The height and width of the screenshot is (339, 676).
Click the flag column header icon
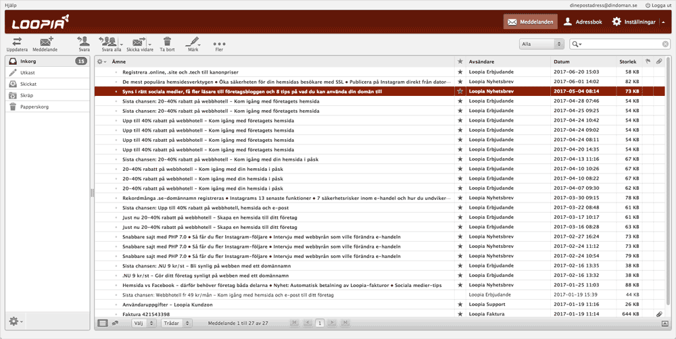click(648, 61)
